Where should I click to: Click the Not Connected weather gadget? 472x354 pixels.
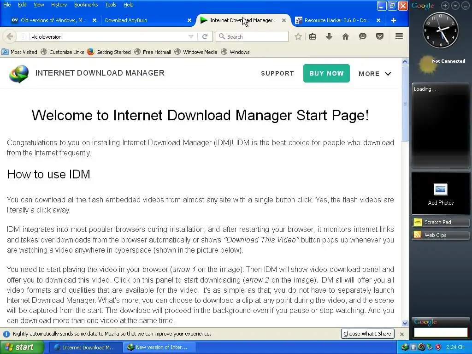441,64
